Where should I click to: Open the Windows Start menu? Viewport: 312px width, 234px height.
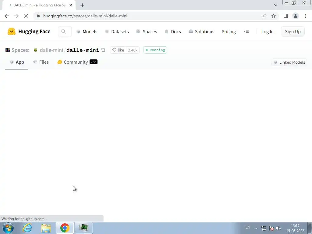pos(8,228)
